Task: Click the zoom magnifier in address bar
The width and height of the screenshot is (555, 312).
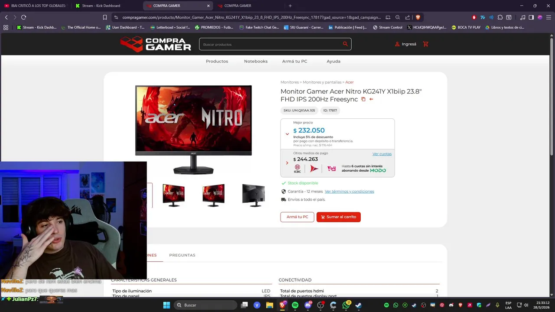Action: tap(398, 17)
